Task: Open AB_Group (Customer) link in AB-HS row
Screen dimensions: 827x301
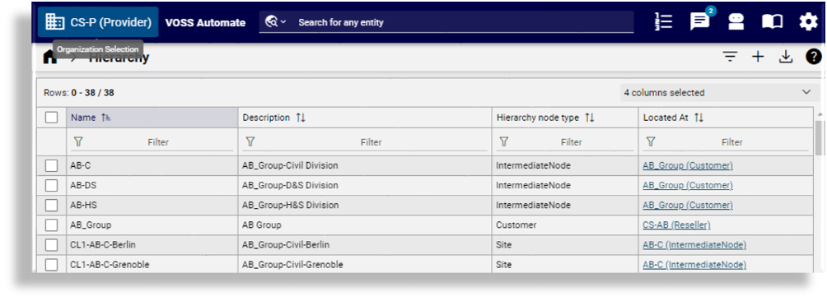Action: click(x=688, y=206)
